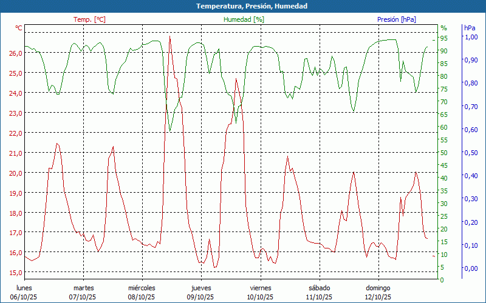The height and width of the screenshot is (303, 486).
Task: Click the '95' tick on the humidity axis
Action: [x=444, y=38]
